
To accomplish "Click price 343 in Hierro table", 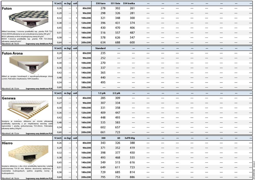I will (103, 143).
